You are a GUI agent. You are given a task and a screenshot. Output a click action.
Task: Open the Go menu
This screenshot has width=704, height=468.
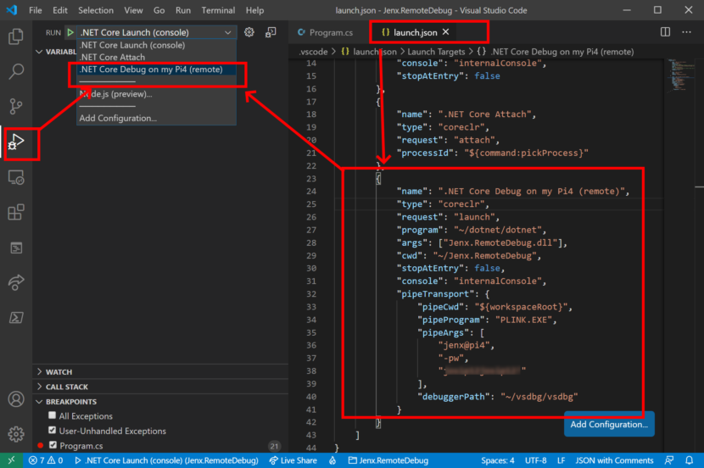159,10
